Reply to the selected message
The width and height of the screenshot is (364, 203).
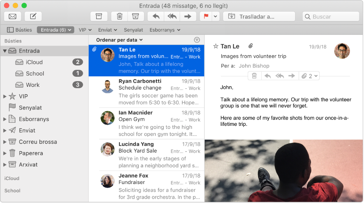156,16
